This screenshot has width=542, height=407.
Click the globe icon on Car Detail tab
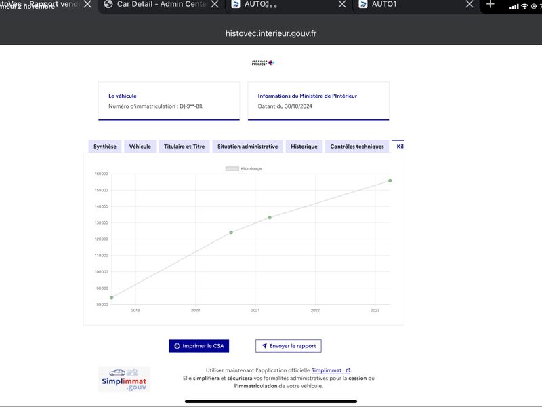(x=108, y=4)
